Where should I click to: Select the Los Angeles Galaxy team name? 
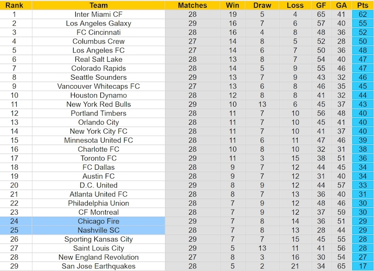(98, 24)
